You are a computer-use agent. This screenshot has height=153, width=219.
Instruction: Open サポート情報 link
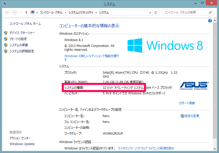(x=187, y=103)
